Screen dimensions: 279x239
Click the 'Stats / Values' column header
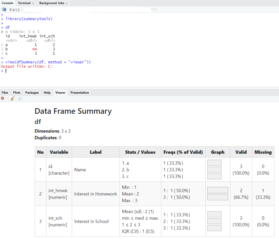pyautogui.click(x=140, y=152)
